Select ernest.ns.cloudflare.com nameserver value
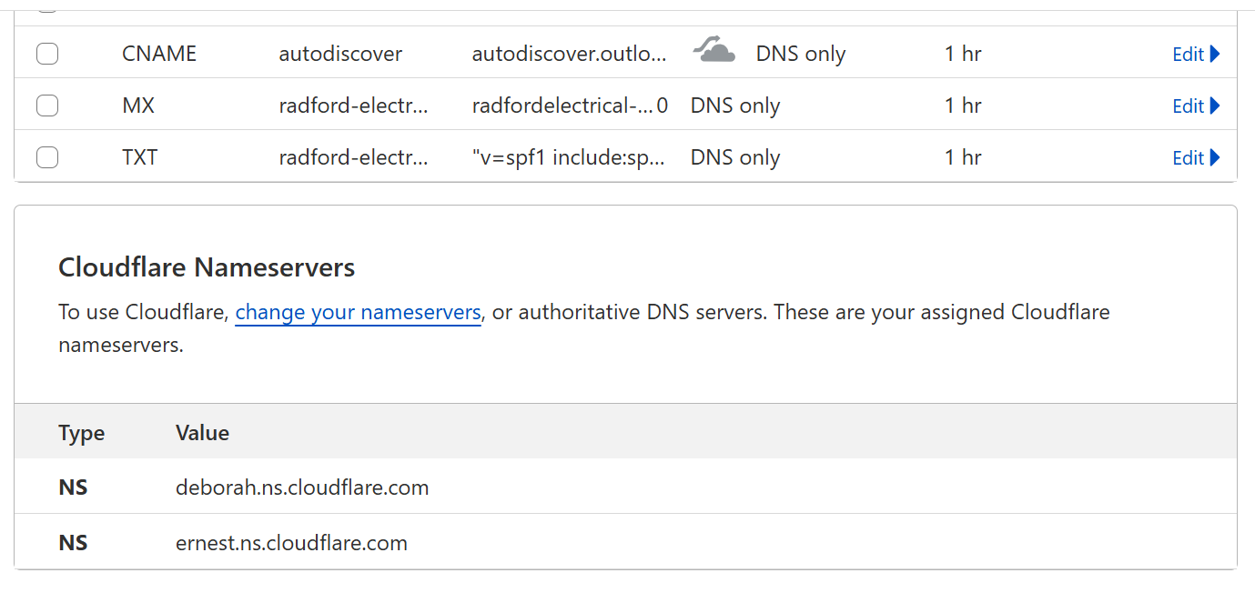 pyautogui.click(x=291, y=543)
